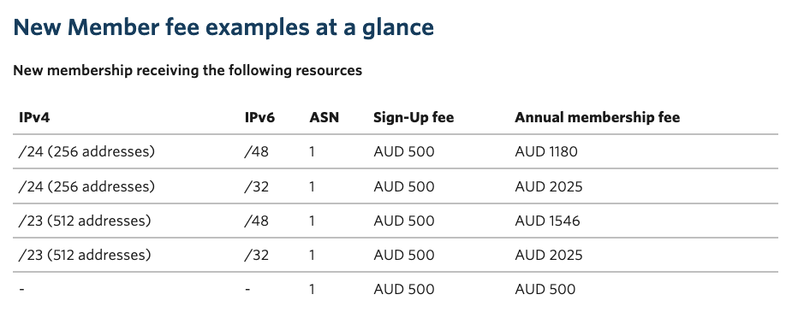792x324 pixels.
Task: Click the AUD 2025 fee in second row
Action: point(549,186)
